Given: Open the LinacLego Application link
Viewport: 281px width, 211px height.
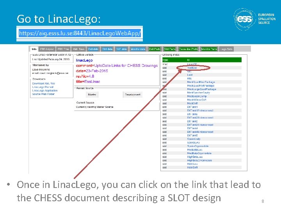Looking at the screenshot, I should click(x=45, y=90).
